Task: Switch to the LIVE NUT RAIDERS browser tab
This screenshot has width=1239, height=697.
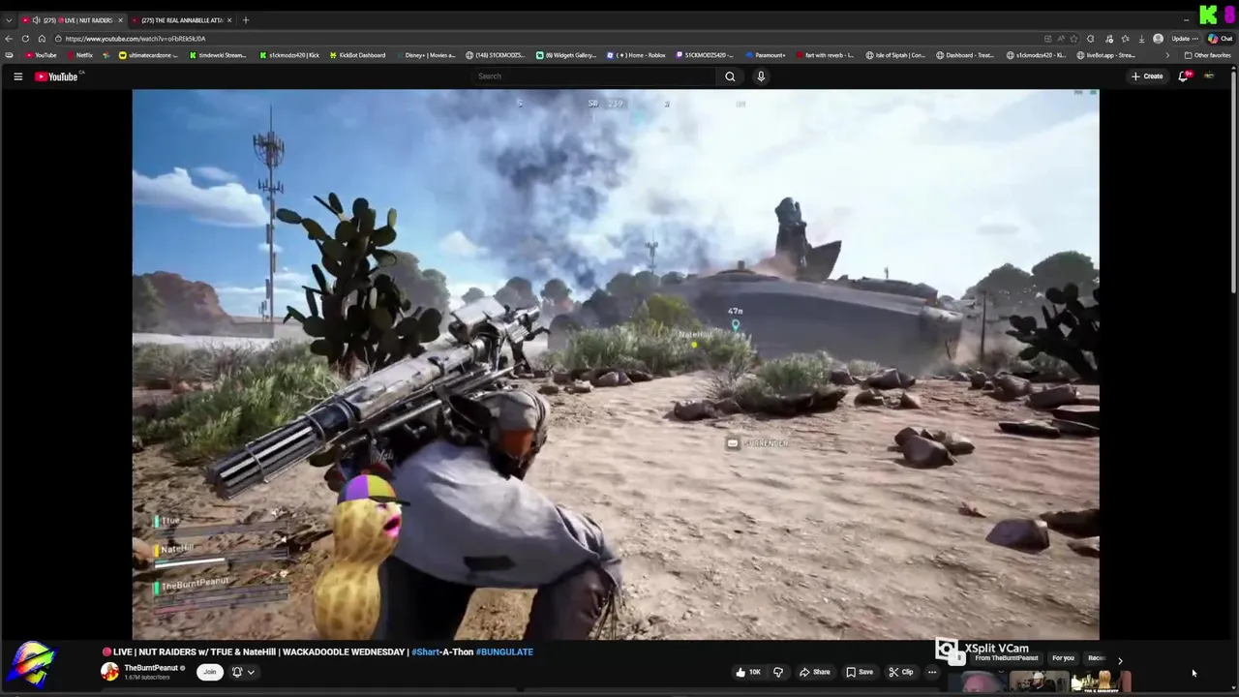Action: click(74, 20)
